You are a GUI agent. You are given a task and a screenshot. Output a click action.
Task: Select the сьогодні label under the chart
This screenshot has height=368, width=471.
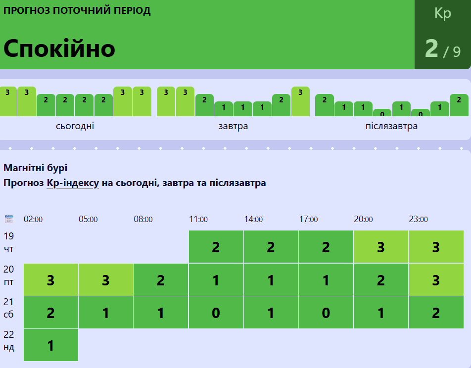tap(75, 126)
